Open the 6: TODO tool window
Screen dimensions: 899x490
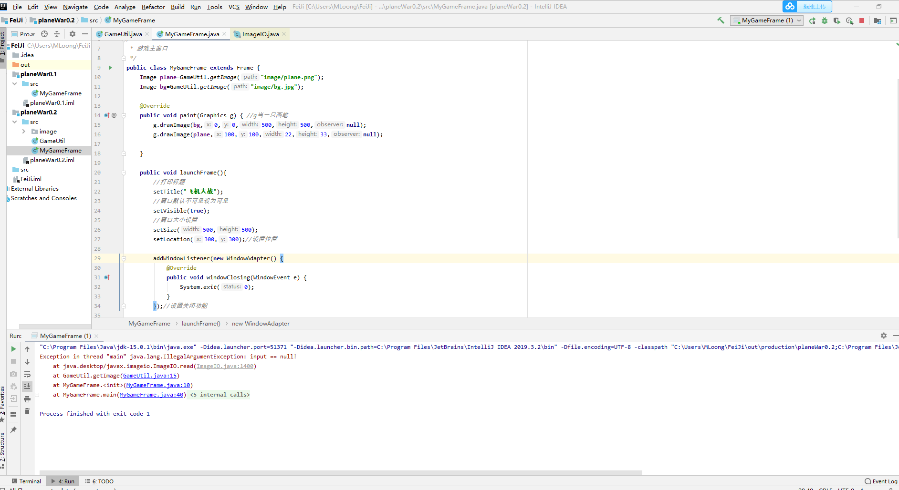(x=99, y=481)
